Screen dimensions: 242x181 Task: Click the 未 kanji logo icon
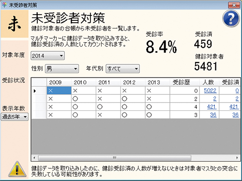coord(15,24)
